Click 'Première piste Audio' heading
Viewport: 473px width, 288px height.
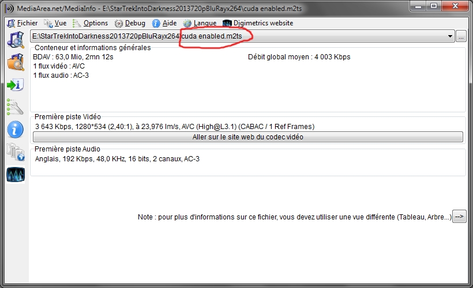click(x=67, y=149)
